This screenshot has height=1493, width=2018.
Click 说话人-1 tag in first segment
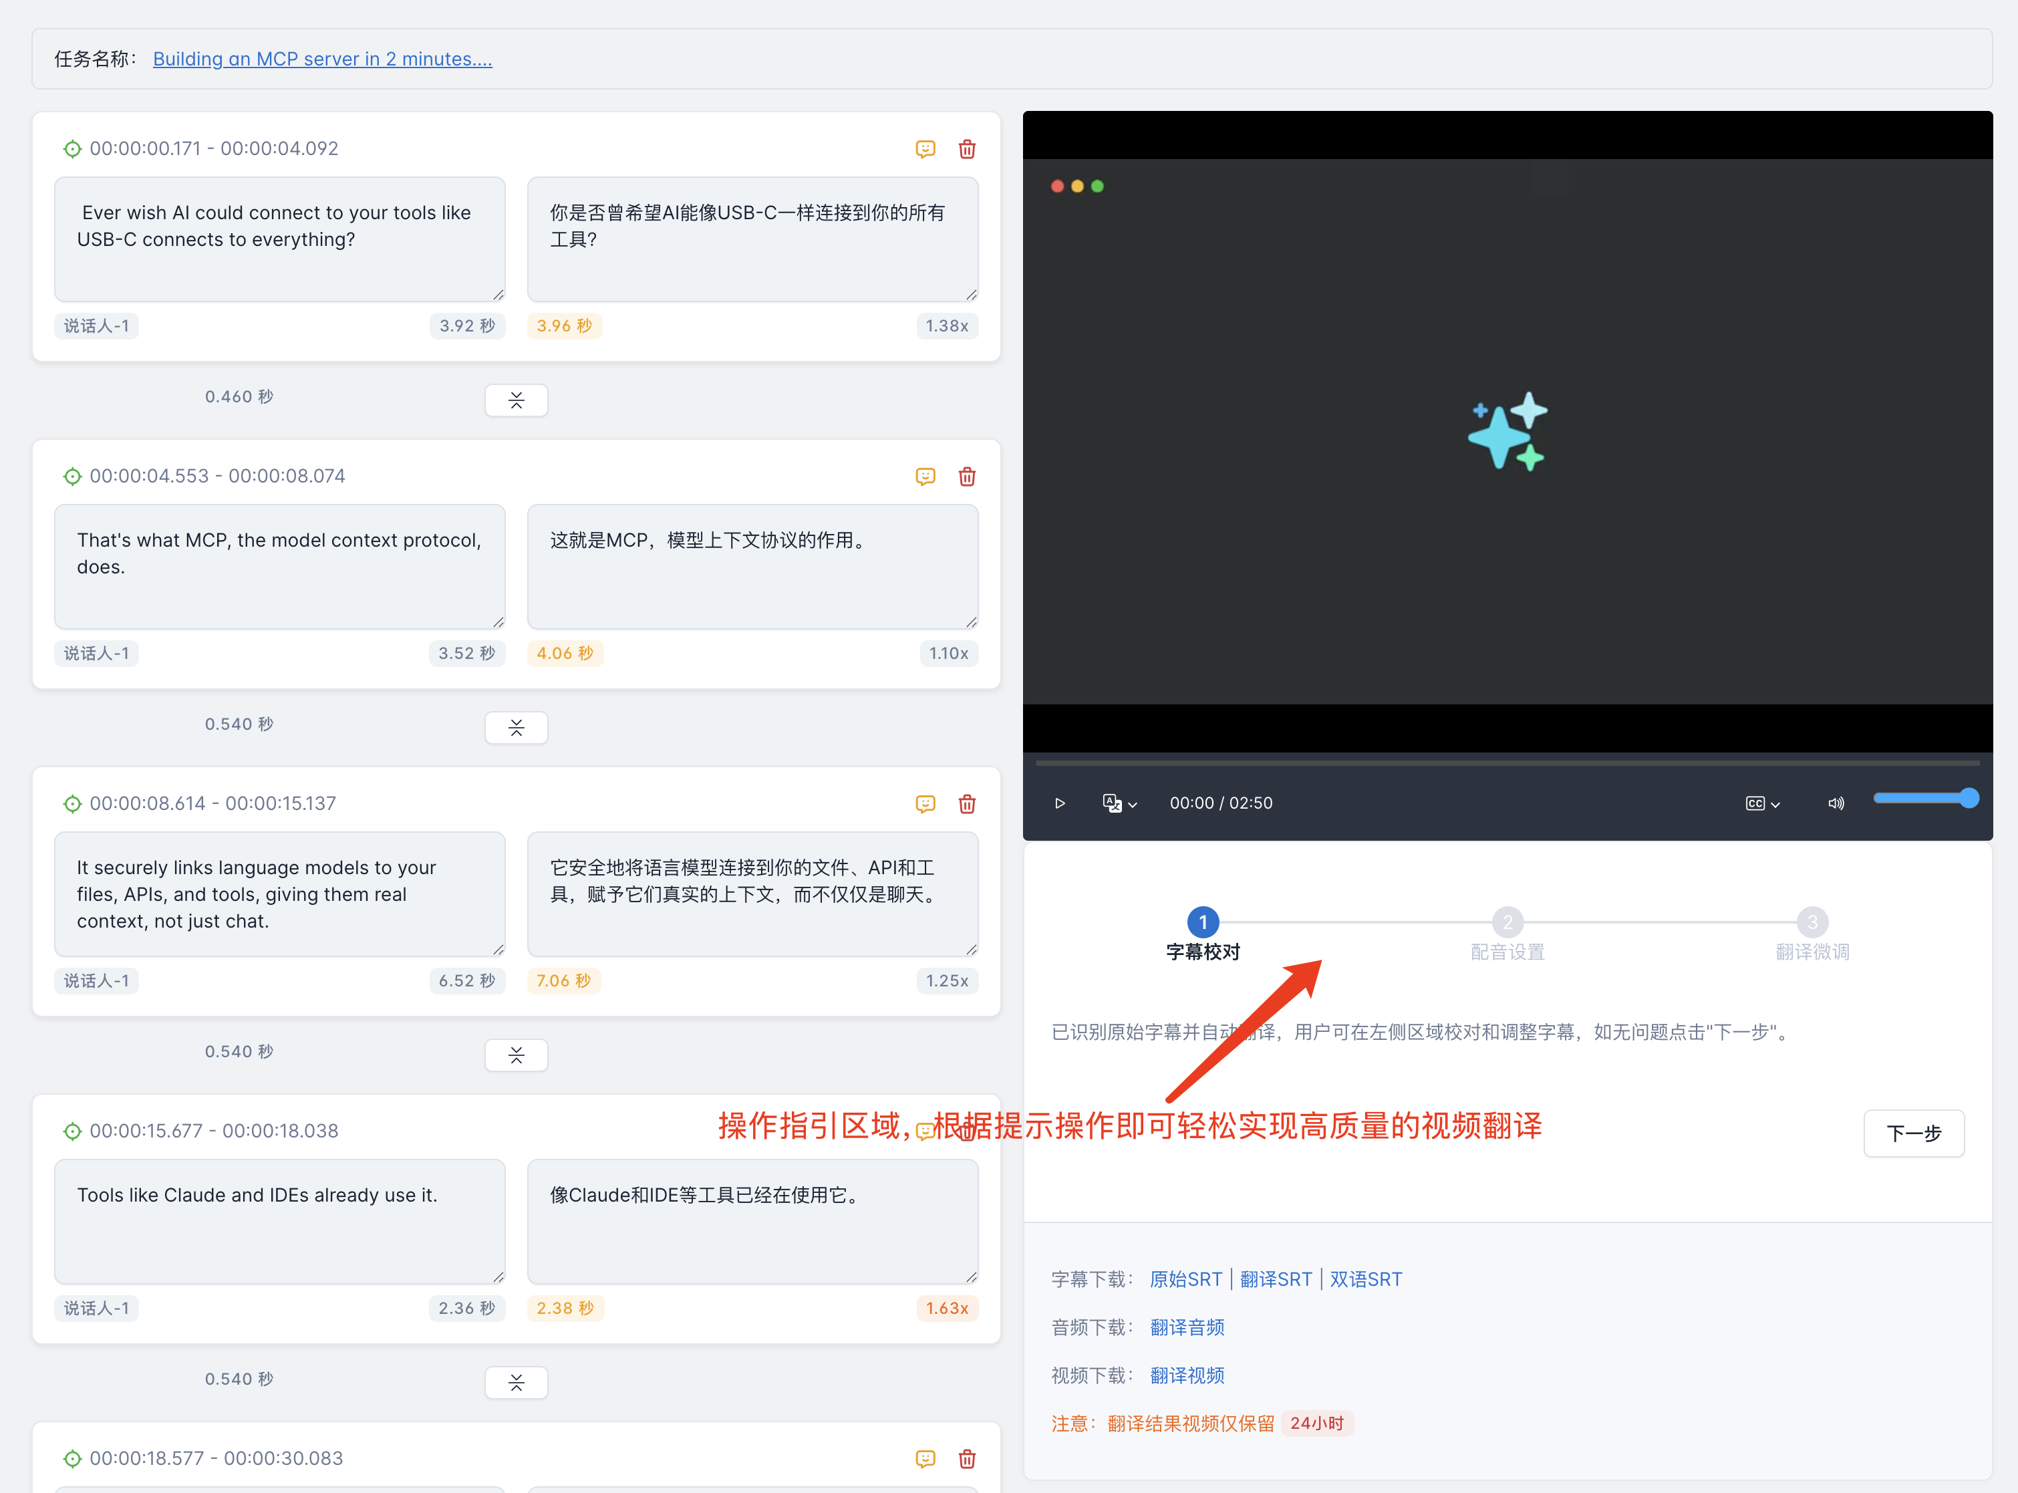(x=97, y=326)
